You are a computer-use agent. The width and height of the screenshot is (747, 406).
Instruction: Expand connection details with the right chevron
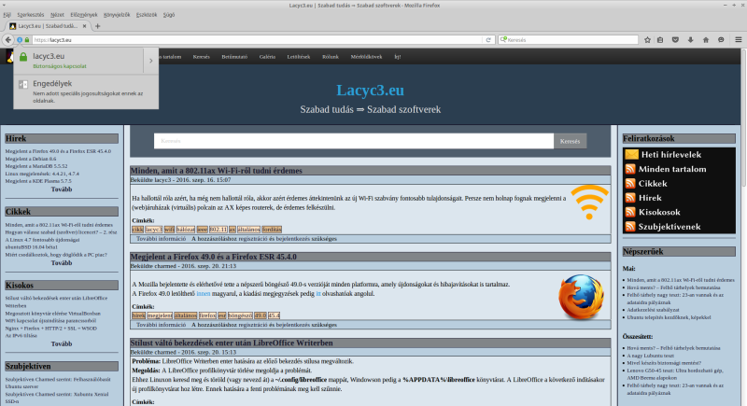click(x=151, y=61)
